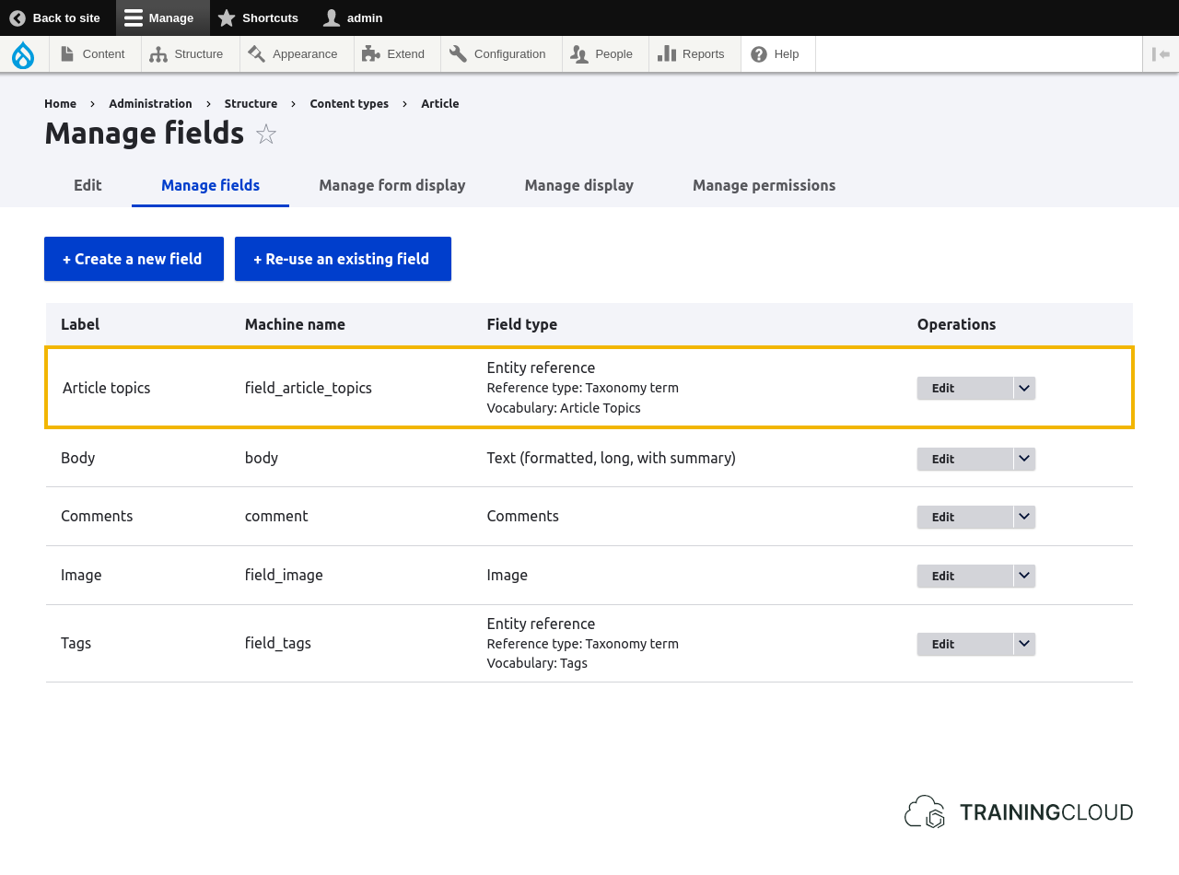Viewport: 1179px width, 875px height.
Task: Open the Structure admin menu
Action: (190, 54)
